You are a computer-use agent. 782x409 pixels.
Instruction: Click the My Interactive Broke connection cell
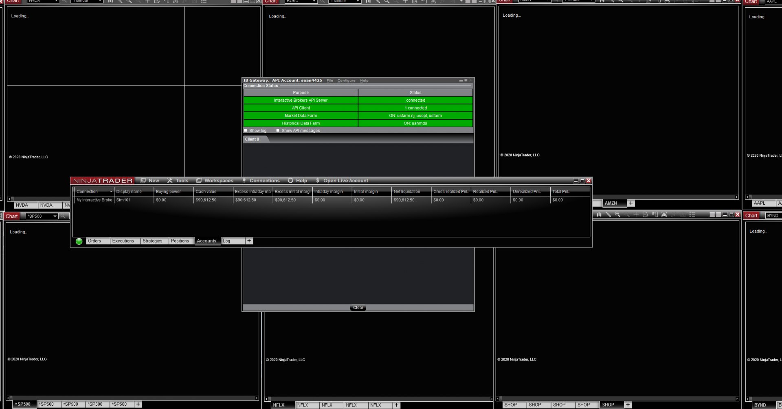(x=94, y=200)
